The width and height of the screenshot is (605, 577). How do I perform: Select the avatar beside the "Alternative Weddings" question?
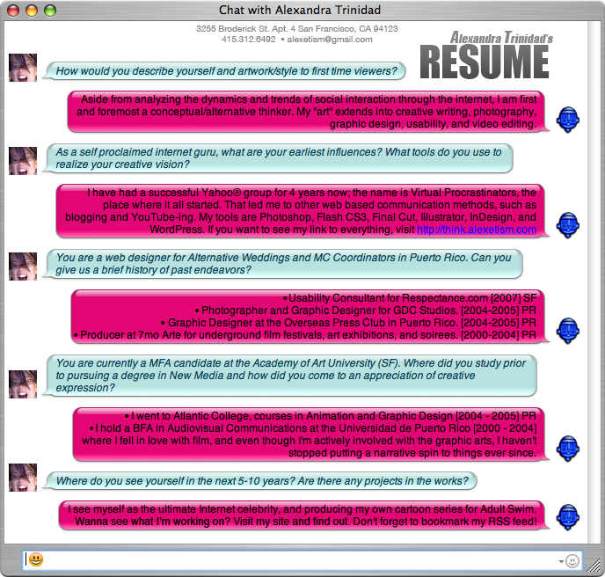[x=22, y=266]
